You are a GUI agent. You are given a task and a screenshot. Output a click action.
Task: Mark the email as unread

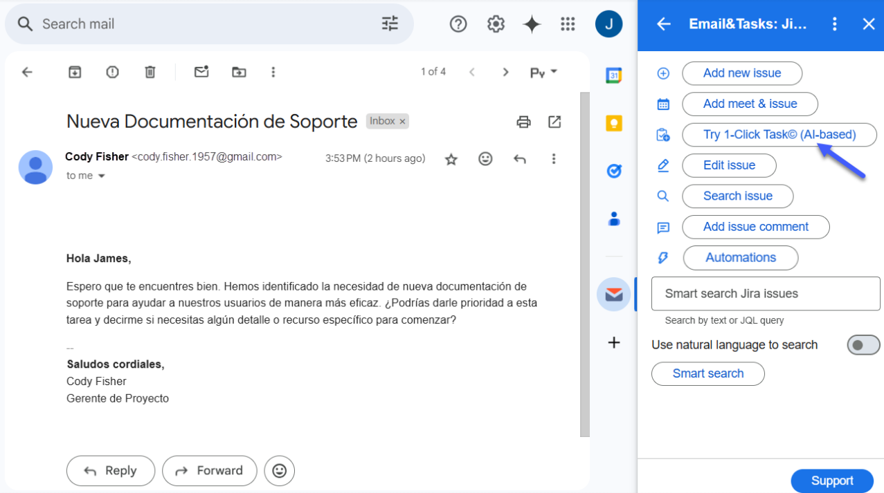tap(201, 72)
